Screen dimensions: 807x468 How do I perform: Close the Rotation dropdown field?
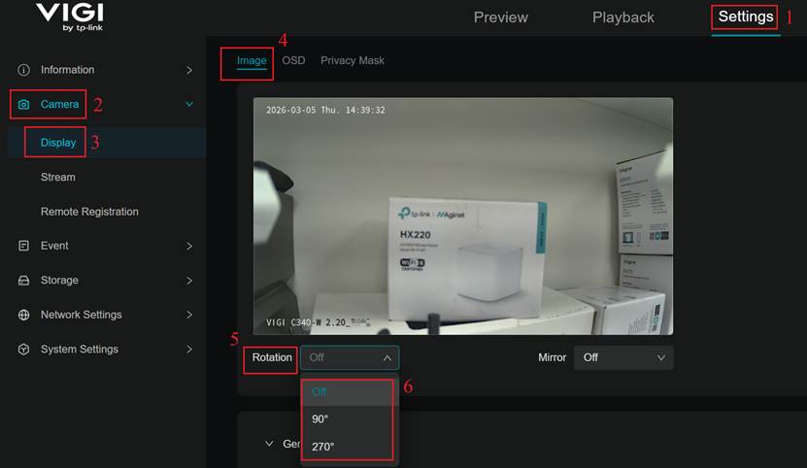coord(350,357)
